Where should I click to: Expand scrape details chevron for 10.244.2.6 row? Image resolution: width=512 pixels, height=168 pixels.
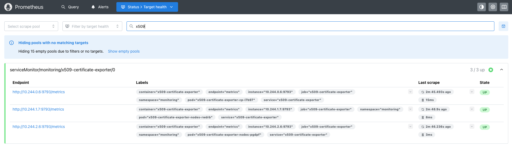472,127
